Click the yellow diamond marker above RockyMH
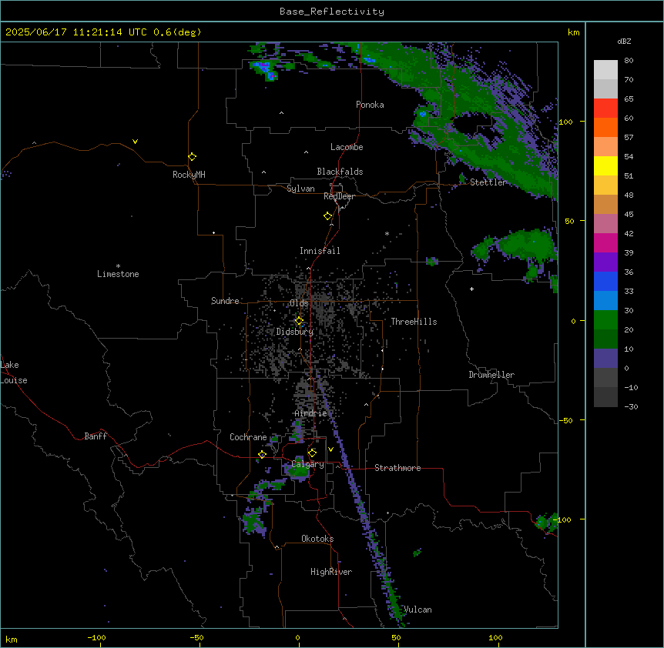Screen dimensions: 664x648 [x=193, y=156]
